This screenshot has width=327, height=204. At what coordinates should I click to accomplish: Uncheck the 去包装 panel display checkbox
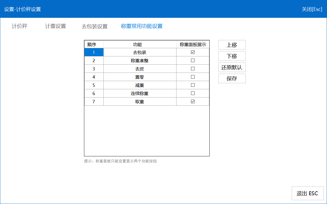[193, 52]
